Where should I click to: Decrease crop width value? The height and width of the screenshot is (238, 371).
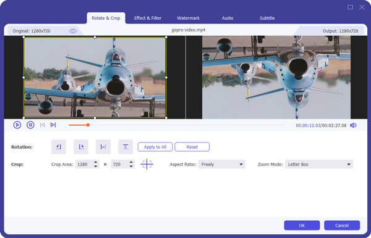coord(96,166)
